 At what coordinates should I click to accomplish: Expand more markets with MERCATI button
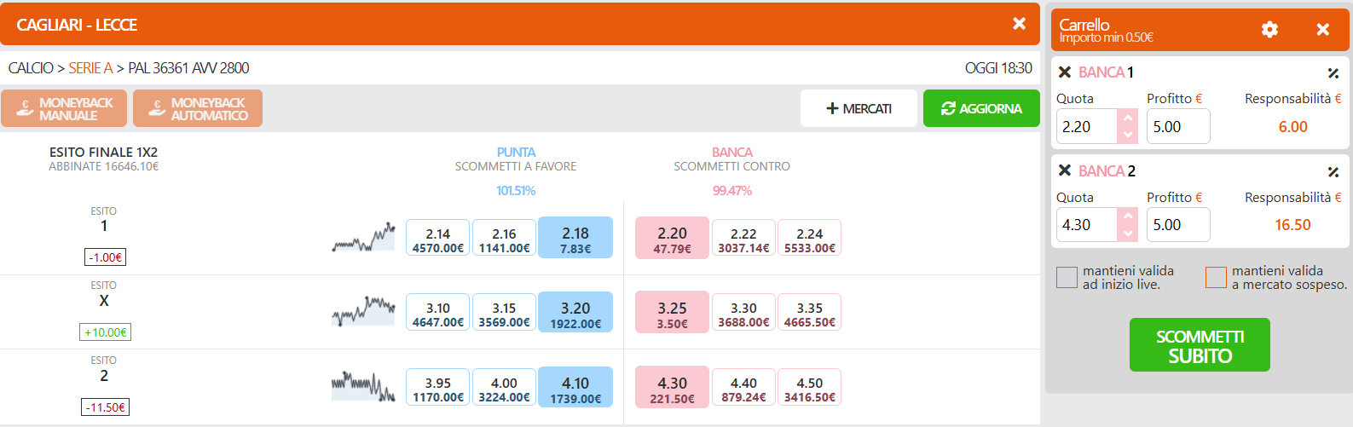(859, 108)
